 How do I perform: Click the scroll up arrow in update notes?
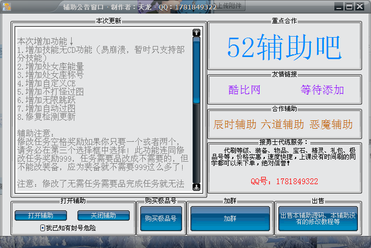click(x=196, y=32)
